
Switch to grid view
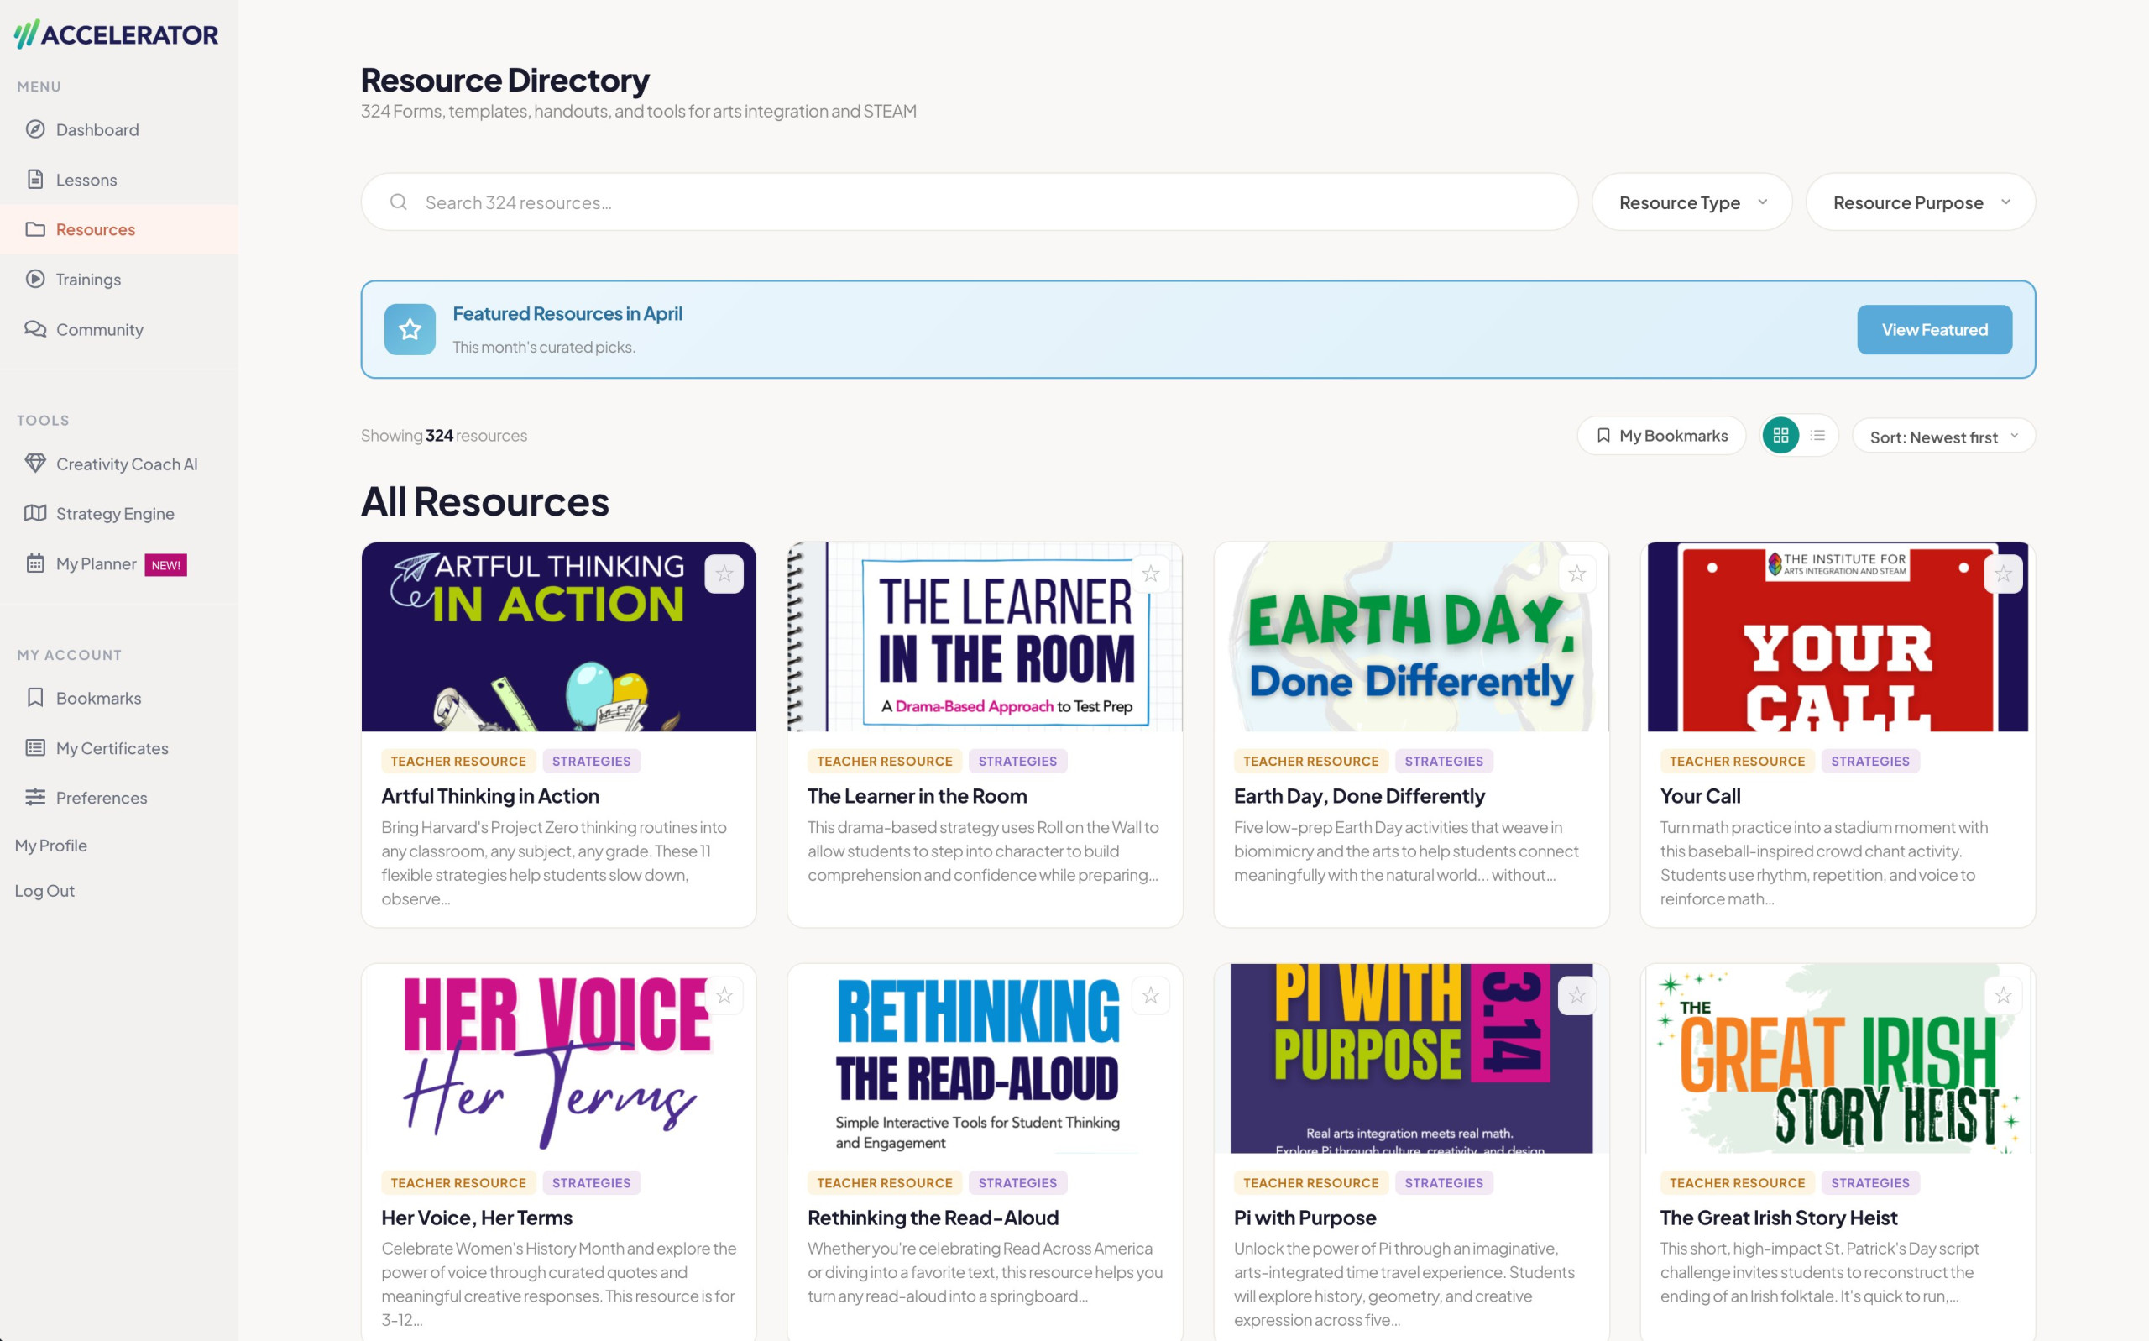[x=1780, y=436]
